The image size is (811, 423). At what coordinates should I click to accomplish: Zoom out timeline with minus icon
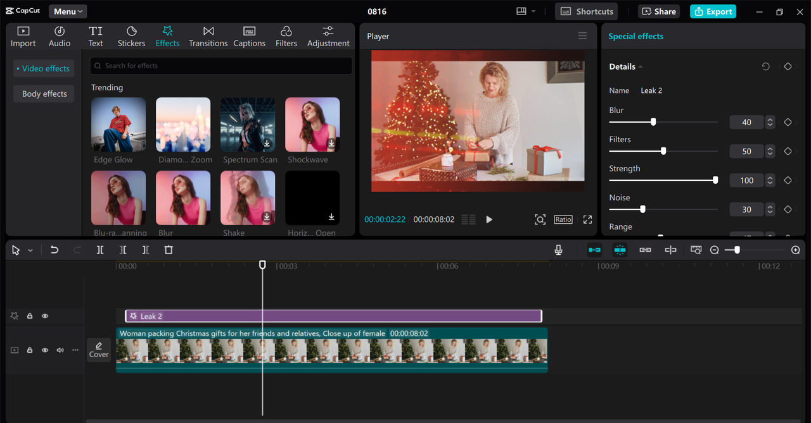[714, 250]
